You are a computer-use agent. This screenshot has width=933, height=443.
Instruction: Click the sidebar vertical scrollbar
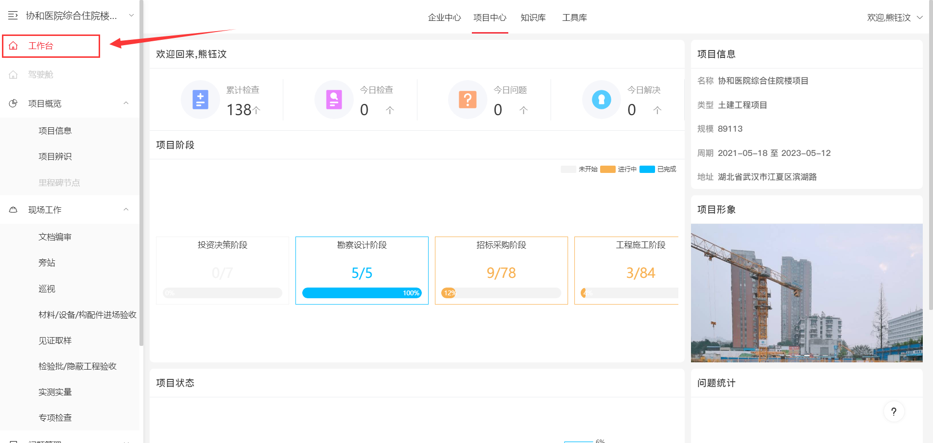pos(141,172)
